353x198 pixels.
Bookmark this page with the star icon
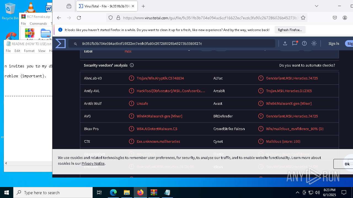pos(303,18)
